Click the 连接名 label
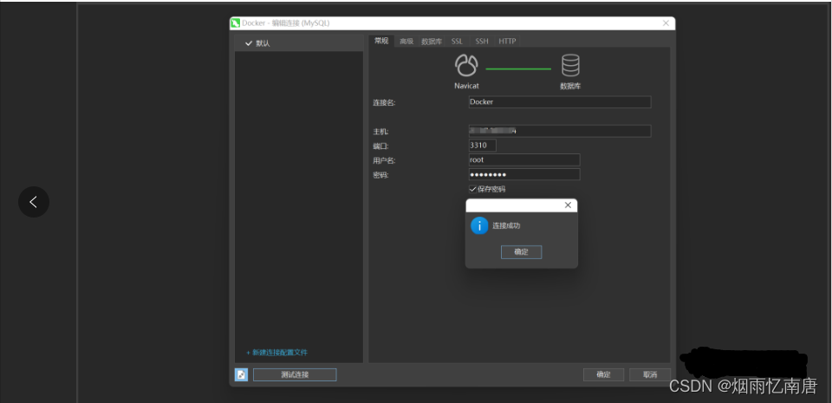The width and height of the screenshot is (832, 403). pos(384,103)
